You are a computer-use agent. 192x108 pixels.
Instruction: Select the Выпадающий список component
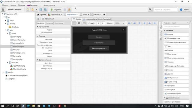point(176,66)
